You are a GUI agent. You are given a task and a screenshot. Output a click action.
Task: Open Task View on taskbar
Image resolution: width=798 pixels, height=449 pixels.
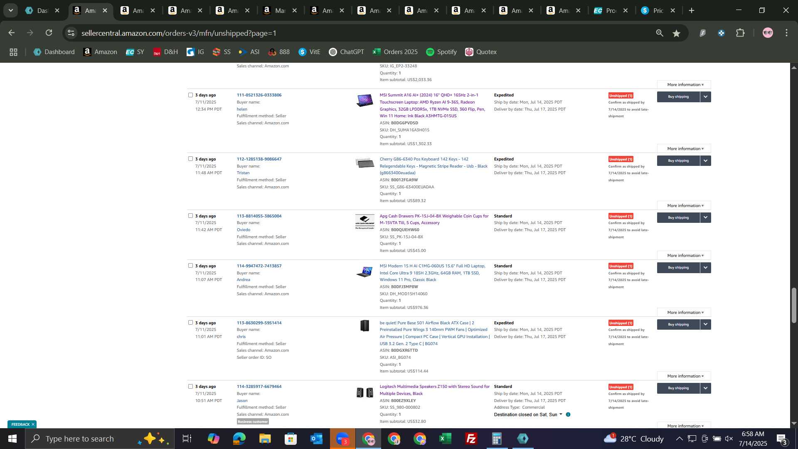187,439
